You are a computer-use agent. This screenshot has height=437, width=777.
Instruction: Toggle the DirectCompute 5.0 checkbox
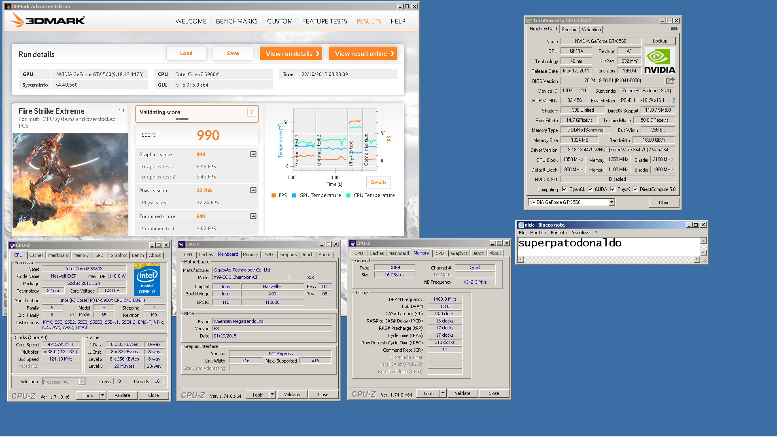[x=635, y=189]
